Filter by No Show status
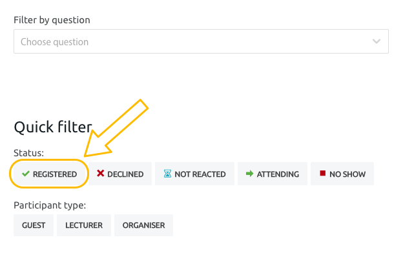The image size is (403, 275). pyautogui.click(x=342, y=174)
